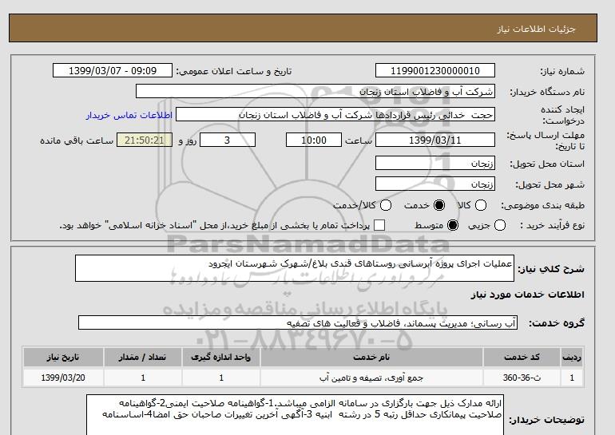This screenshot has height=435, width=615.
Task: Click the تاریخ نیاز column header
Action: [63, 357]
